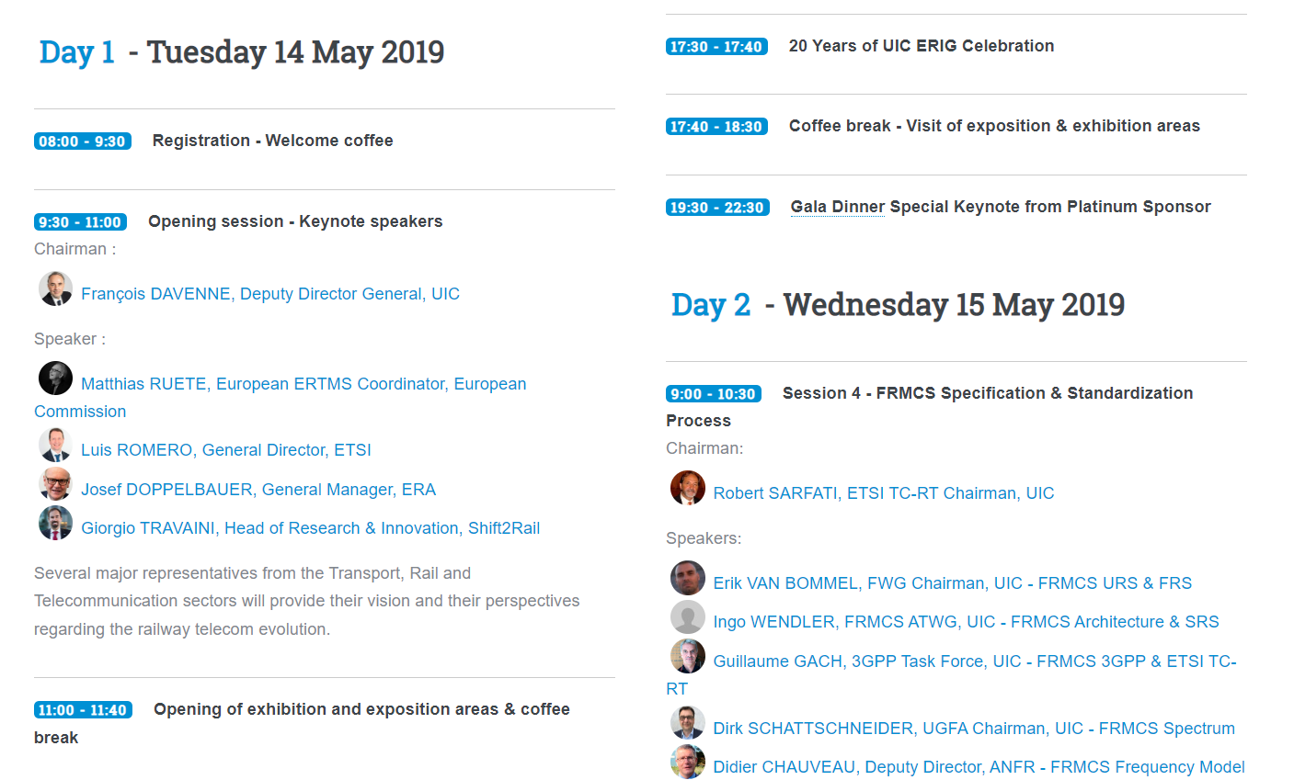Click Luis ROMERO's profile picture
Screen dimensions: 1294x780
pyautogui.click(x=55, y=445)
